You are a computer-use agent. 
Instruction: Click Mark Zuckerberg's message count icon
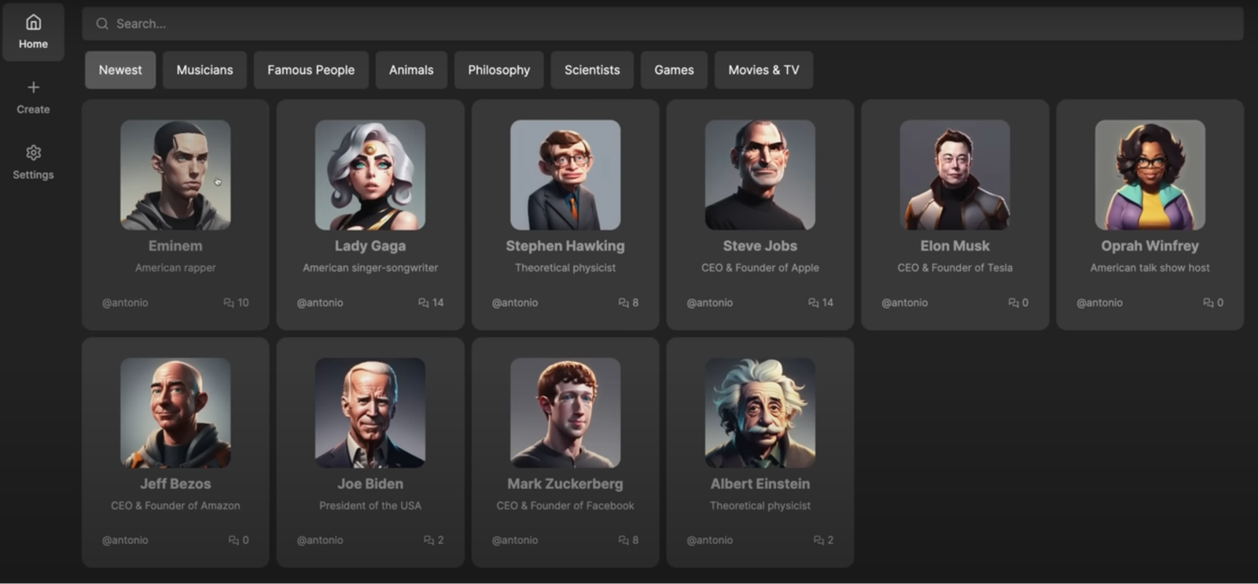(623, 540)
